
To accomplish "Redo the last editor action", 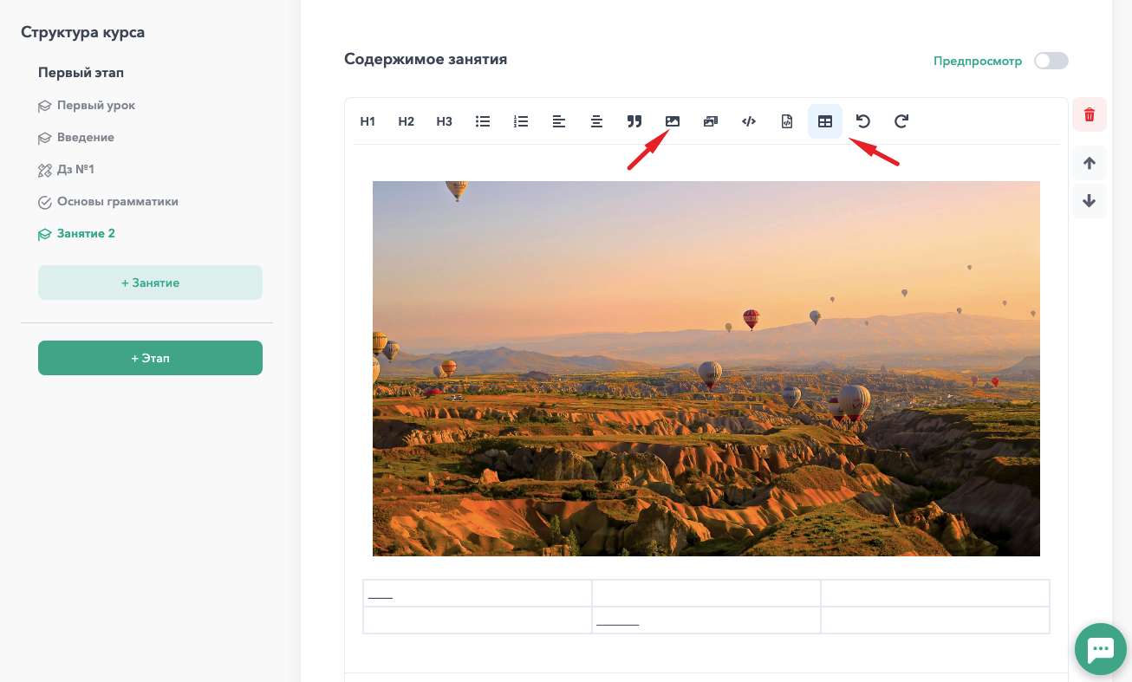I will point(901,121).
